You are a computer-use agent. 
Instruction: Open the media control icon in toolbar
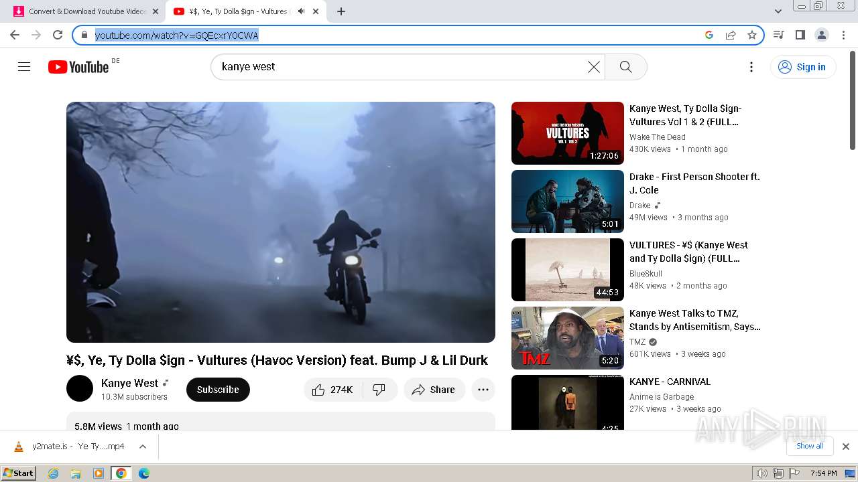click(778, 35)
